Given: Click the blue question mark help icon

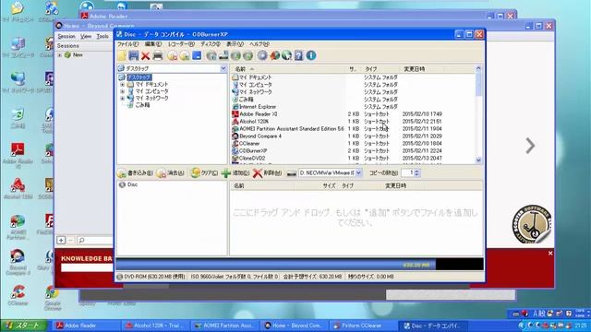Looking at the screenshot, I should pos(298,55).
